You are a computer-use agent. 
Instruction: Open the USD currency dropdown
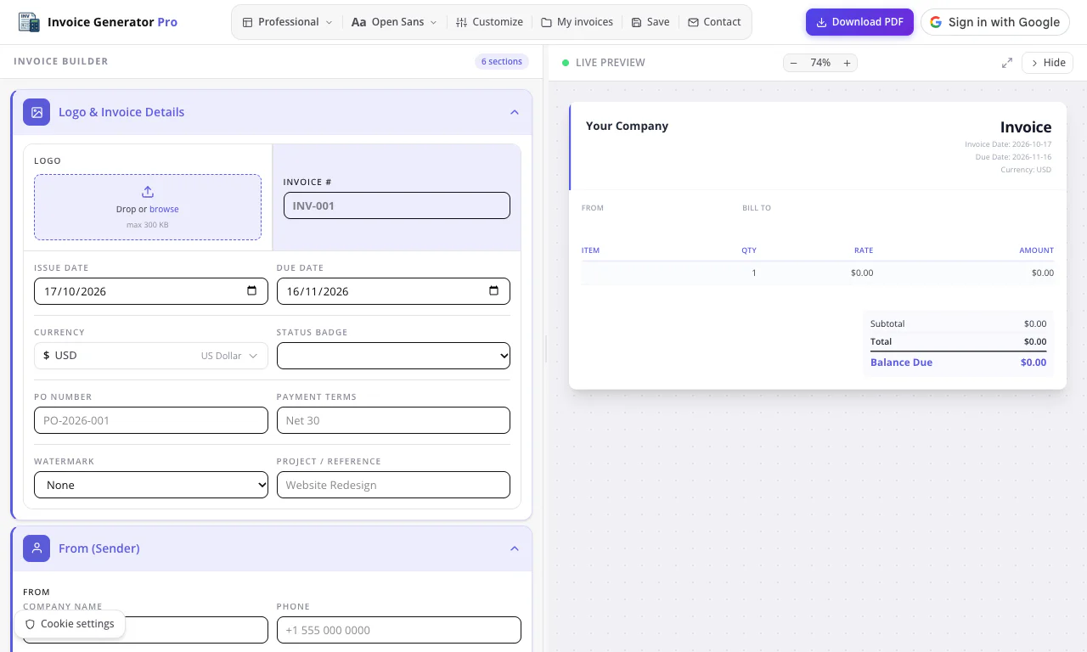click(151, 356)
